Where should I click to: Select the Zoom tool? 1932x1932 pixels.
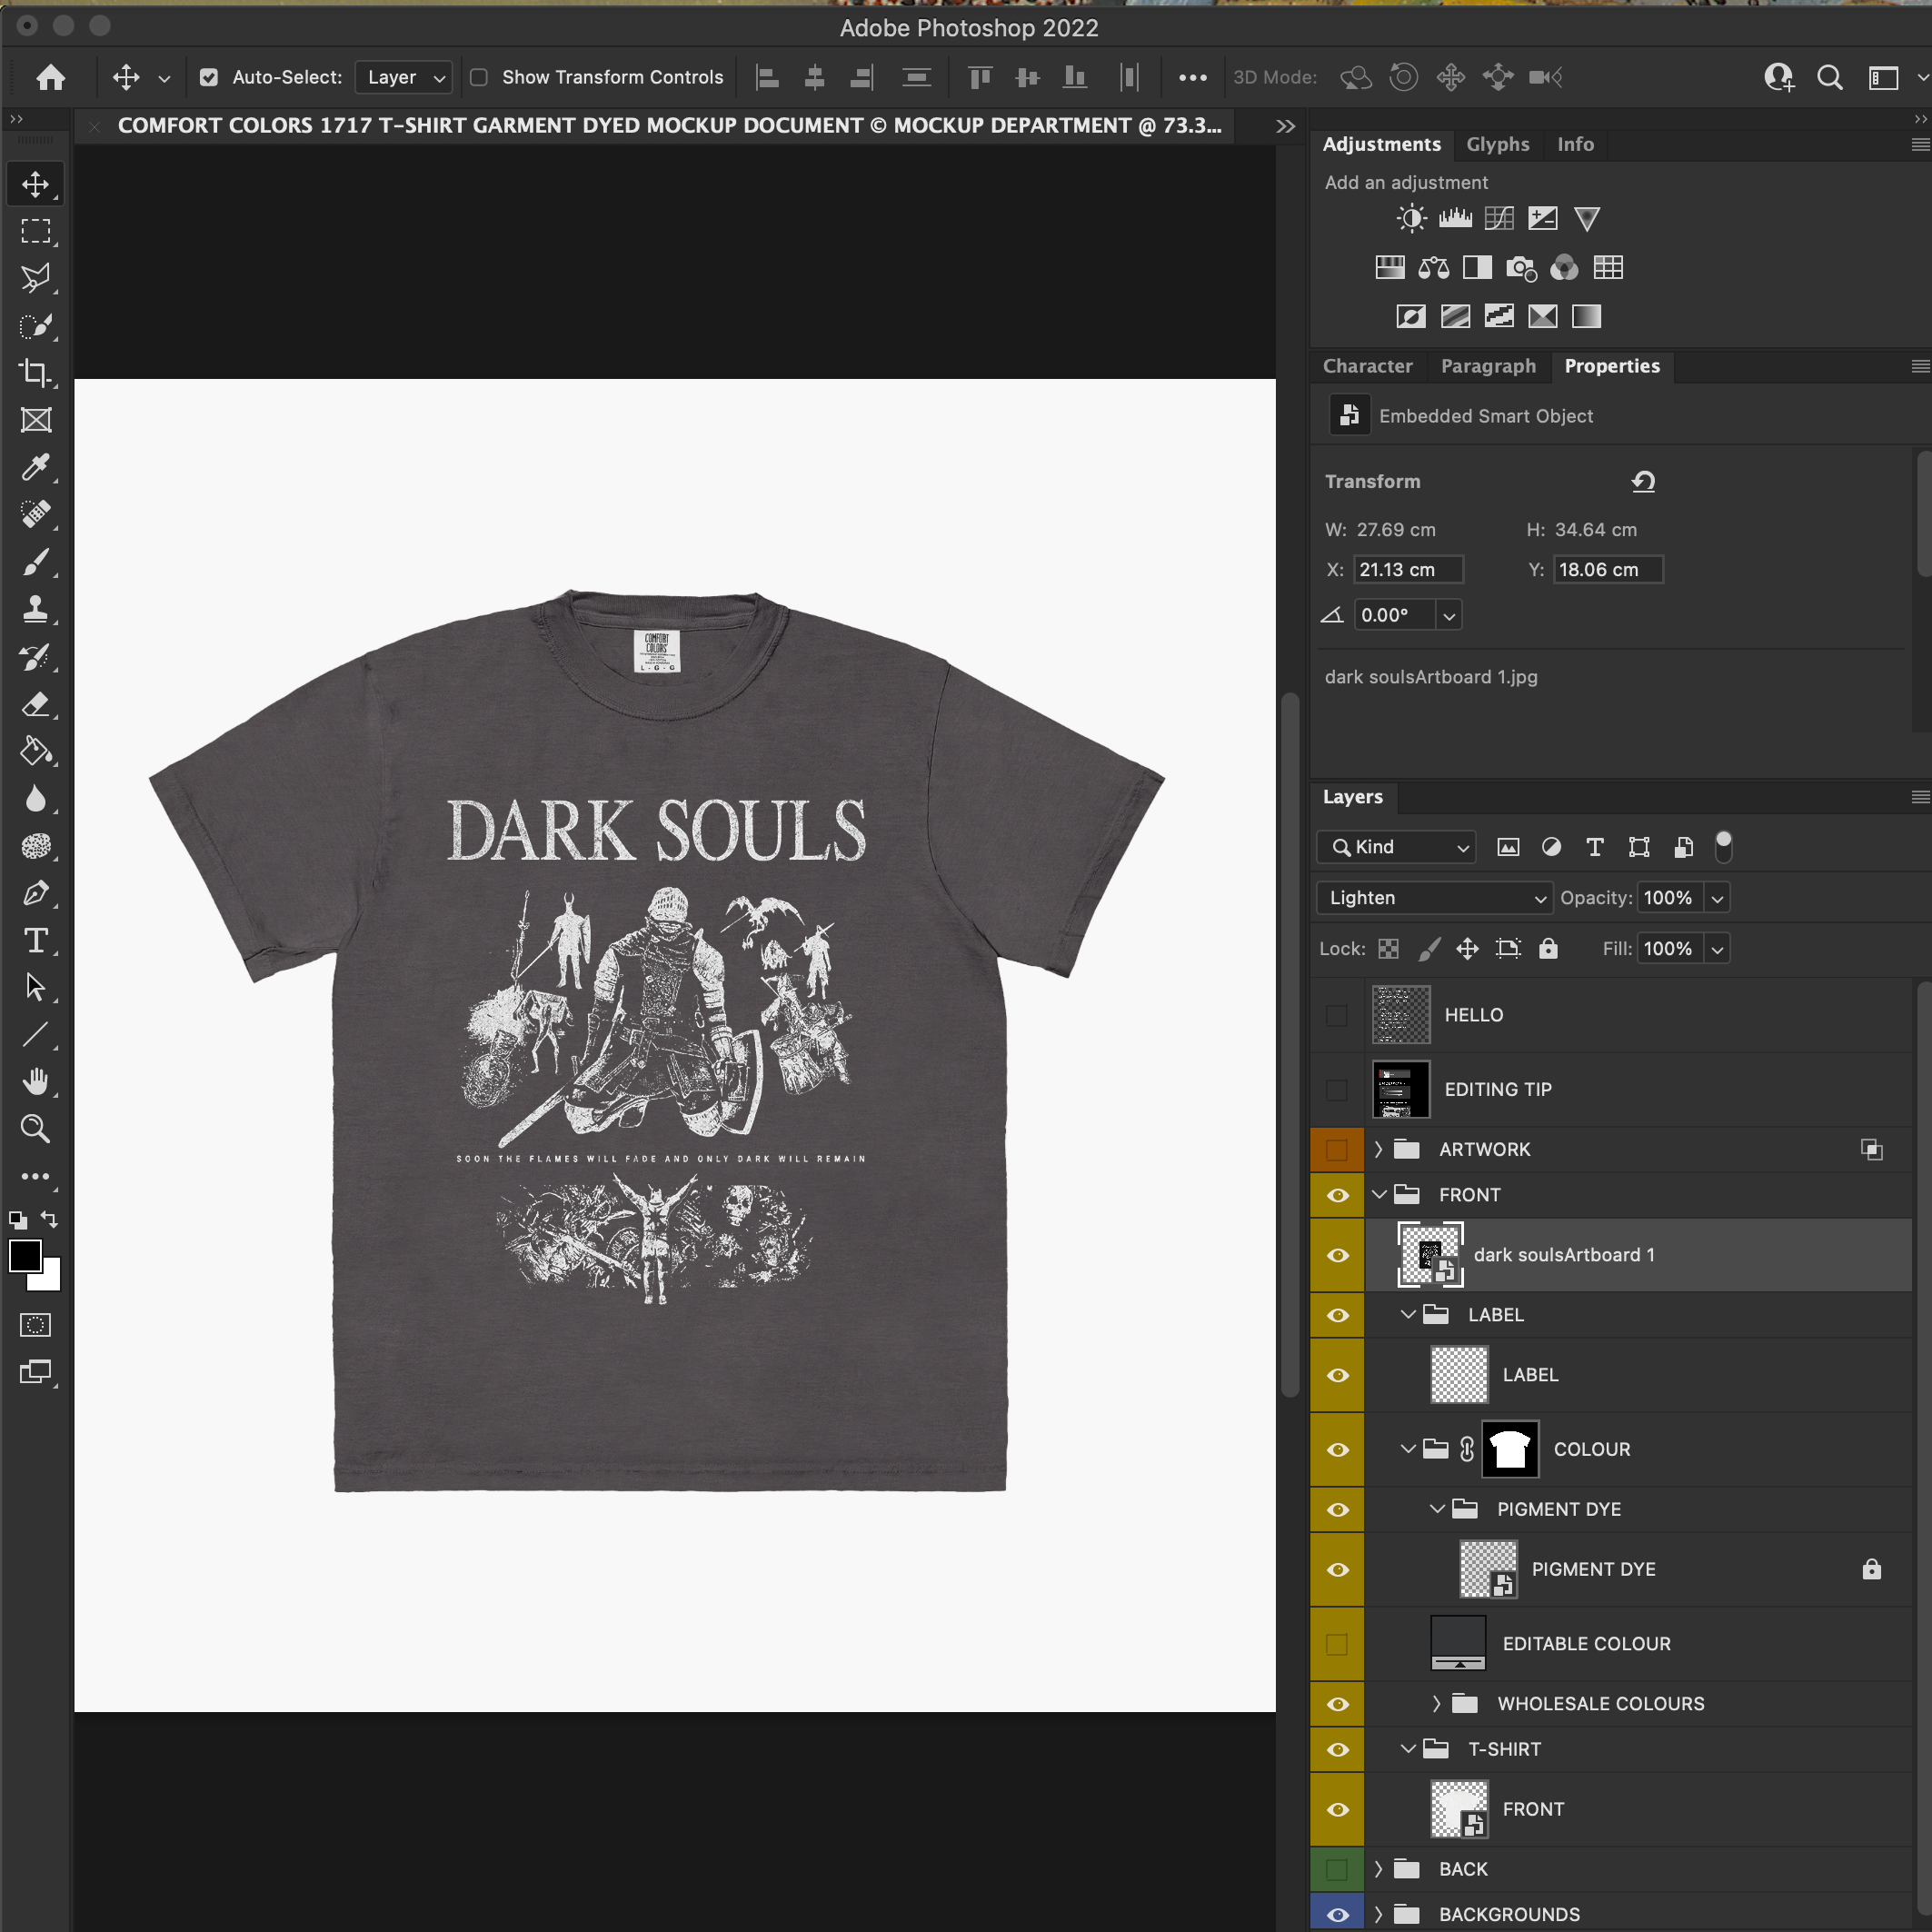(36, 1129)
